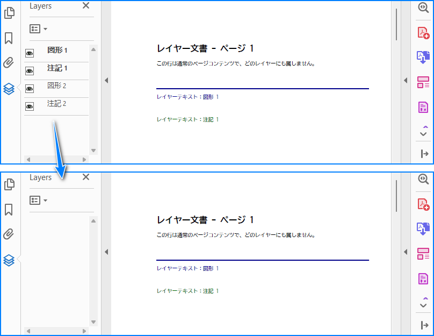Open Bookmarks panel in bottom window

9,210
